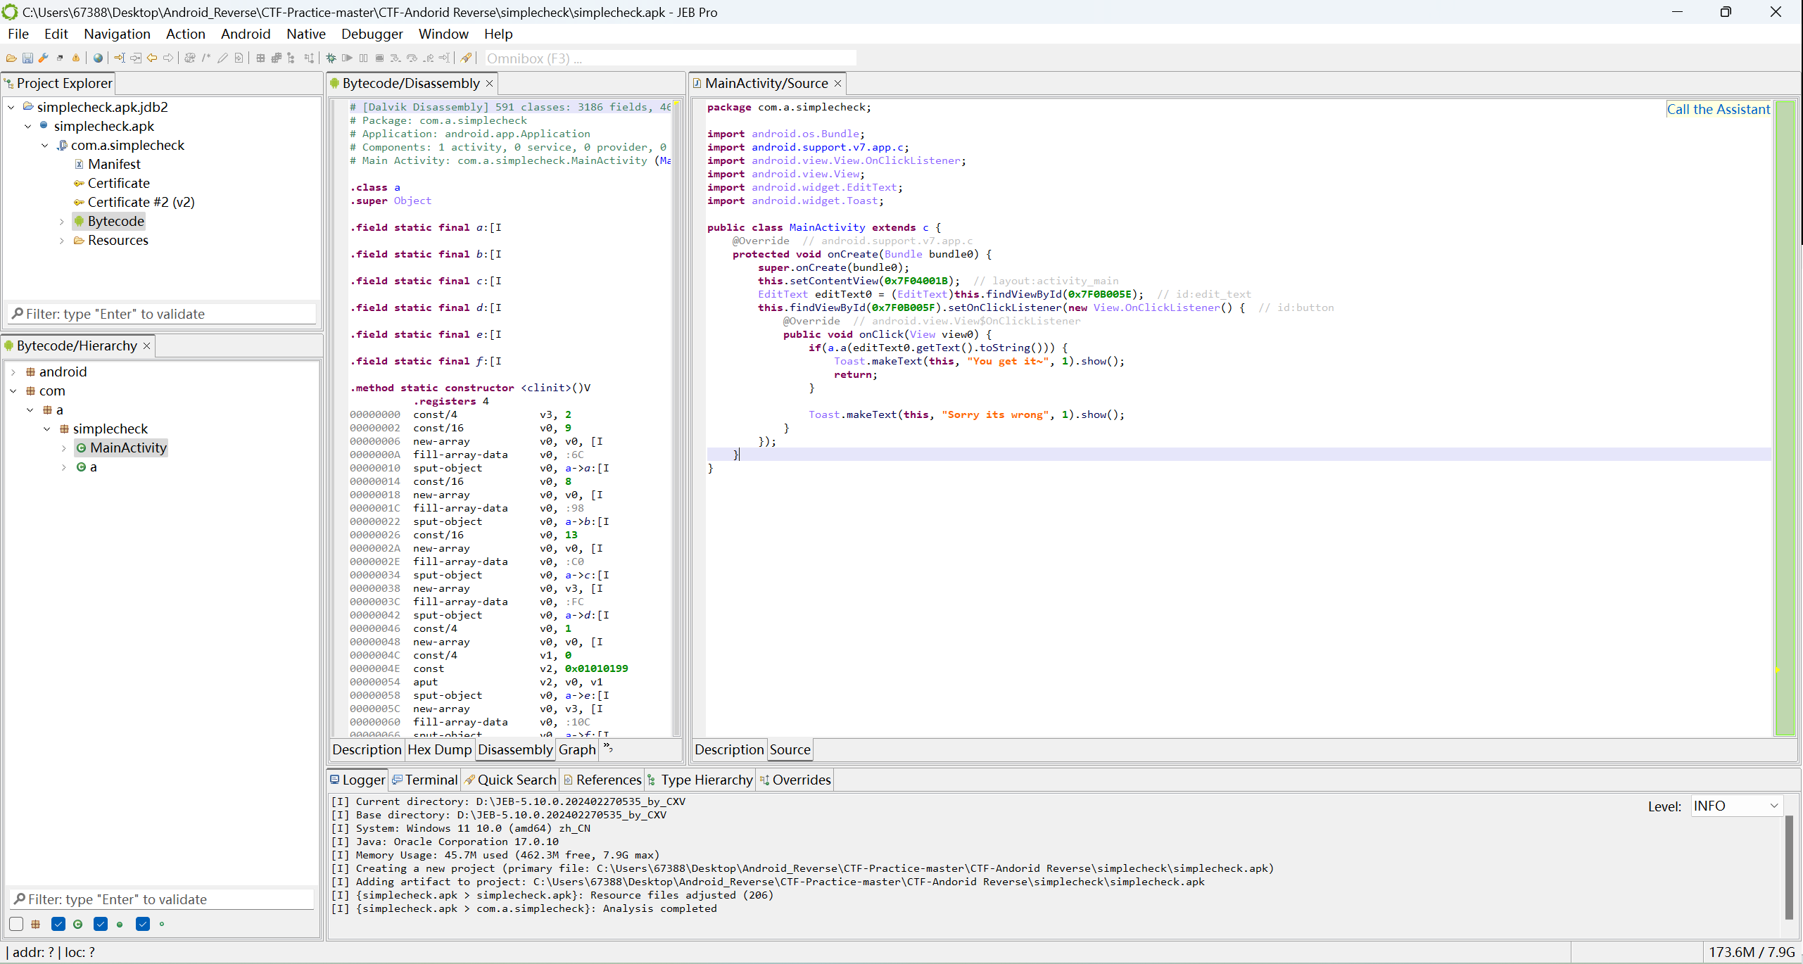Open engine options via wrench icon
The image size is (1803, 964).
[44, 58]
